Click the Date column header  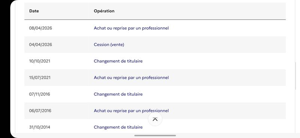point(34,11)
